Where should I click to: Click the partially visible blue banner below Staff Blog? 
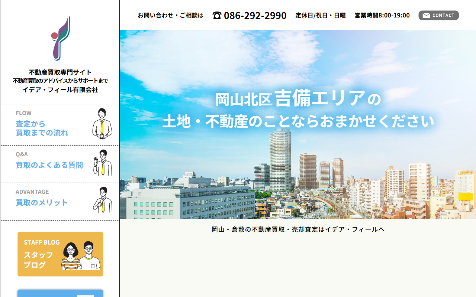click(x=60, y=293)
